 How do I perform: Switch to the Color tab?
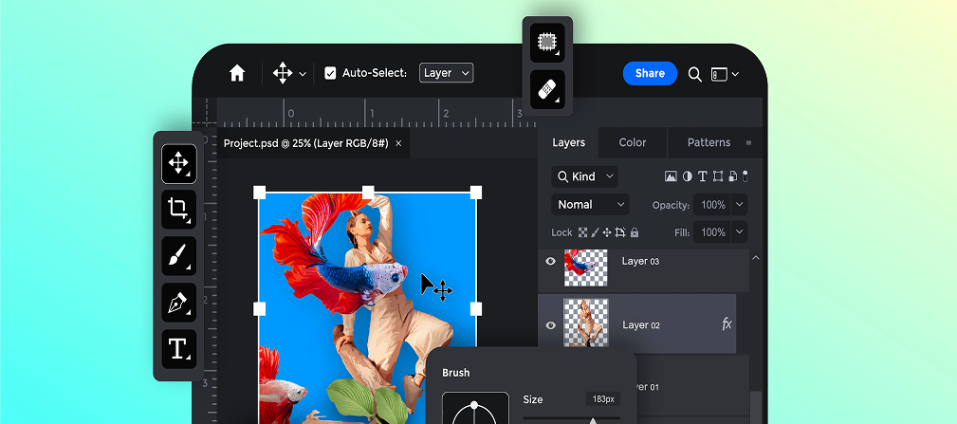(x=633, y=142)
